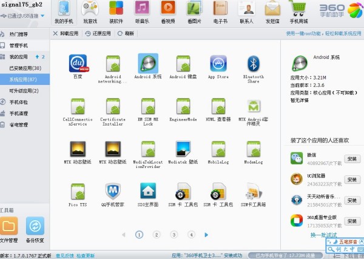Viewport: 364px width, 259px height.
Task: Open 联系人 contacts section
Action: point(246,13)
